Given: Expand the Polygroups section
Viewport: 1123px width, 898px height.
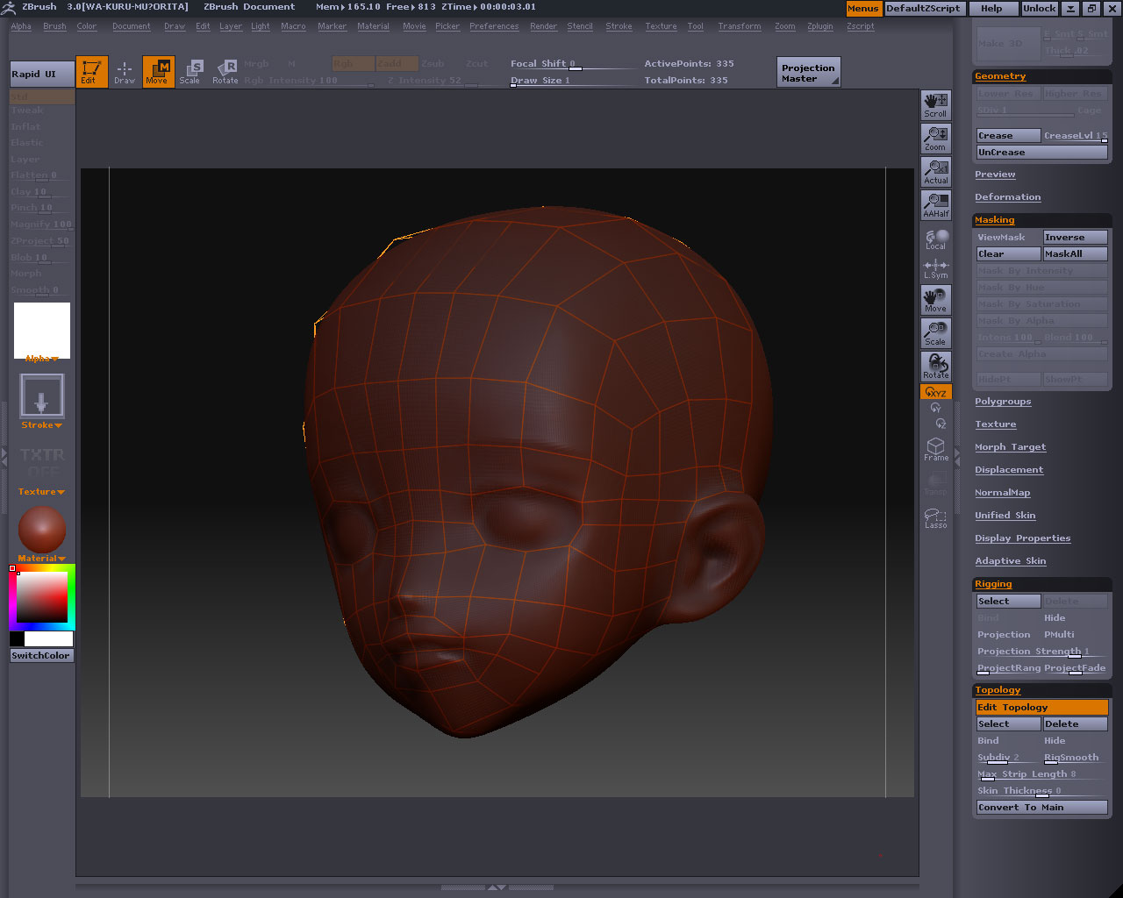Looking at the screenshot, I should coord(1003,402).
